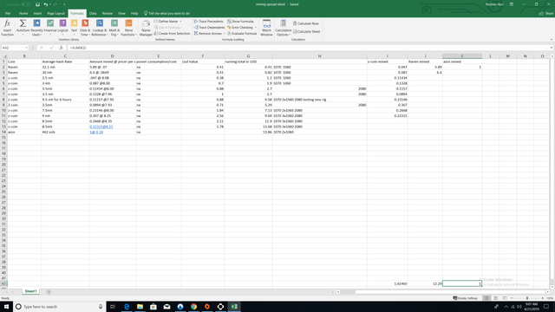Toggle the AutoSave switch

26,4
